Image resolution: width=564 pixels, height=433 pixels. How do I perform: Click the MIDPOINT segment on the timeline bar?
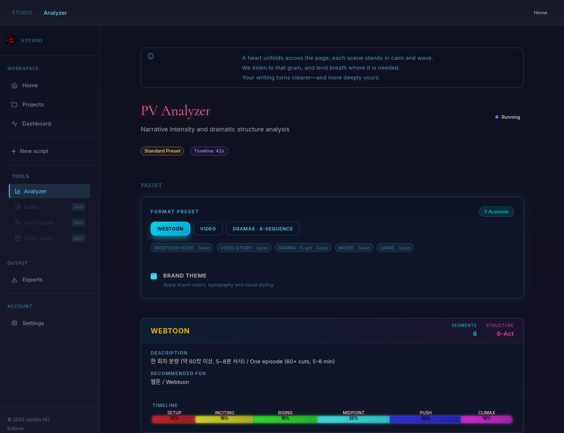[x=353, y=419]
